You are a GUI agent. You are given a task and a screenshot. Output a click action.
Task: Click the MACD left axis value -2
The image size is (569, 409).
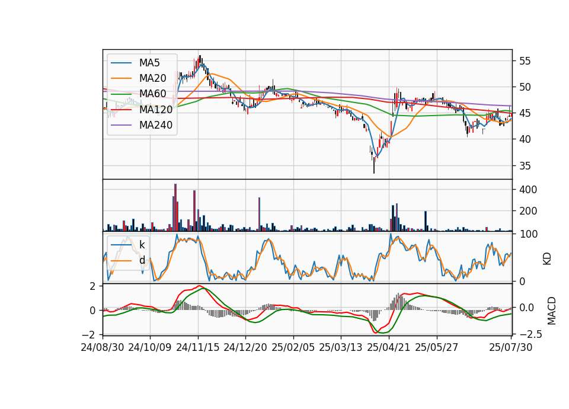tap(89, 334)
